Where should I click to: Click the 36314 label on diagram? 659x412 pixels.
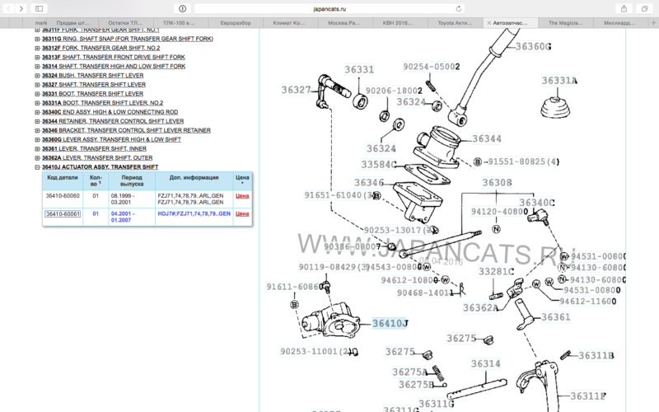[x=486, y=363]
